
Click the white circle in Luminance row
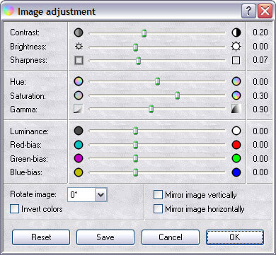coord(236,131)
